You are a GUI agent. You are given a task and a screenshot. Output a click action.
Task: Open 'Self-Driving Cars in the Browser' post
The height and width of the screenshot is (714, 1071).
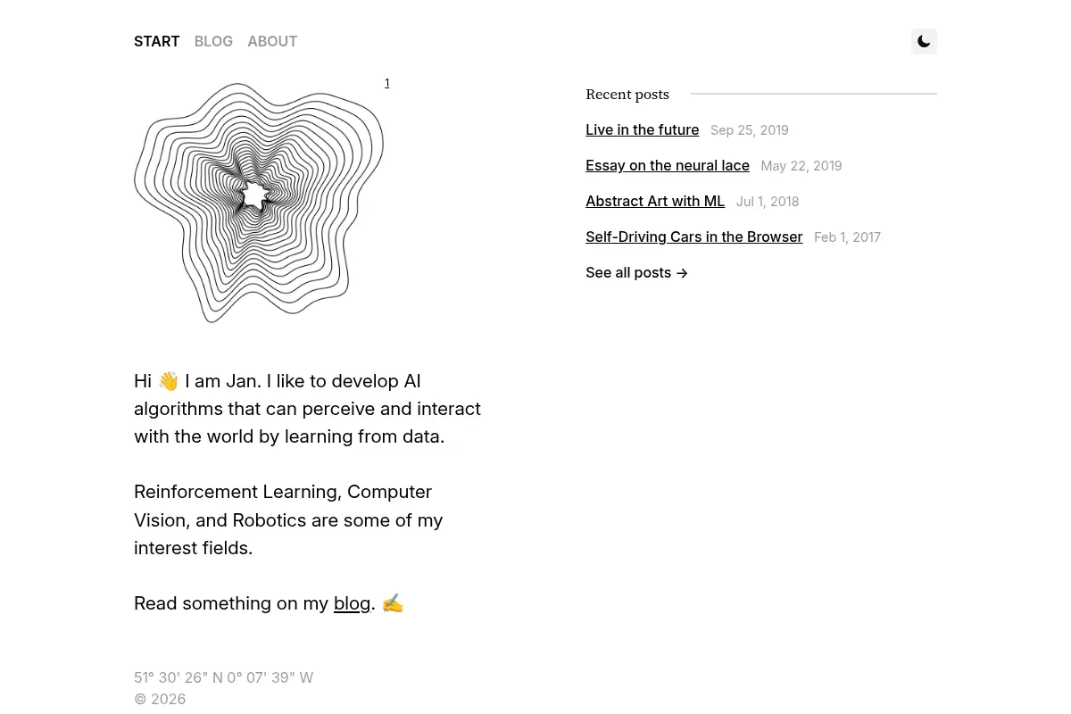693,237
